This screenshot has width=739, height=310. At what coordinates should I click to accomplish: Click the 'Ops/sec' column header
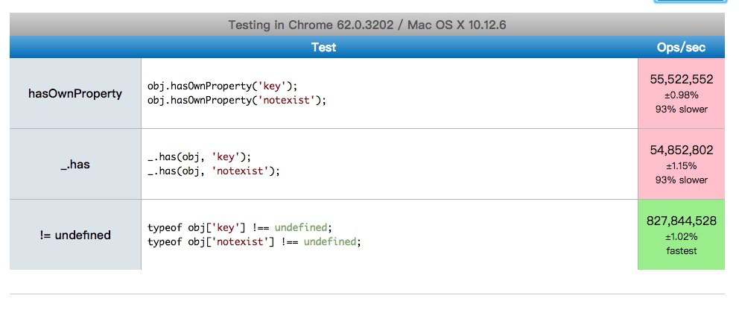pyautogui.click(x=681, y=47)
